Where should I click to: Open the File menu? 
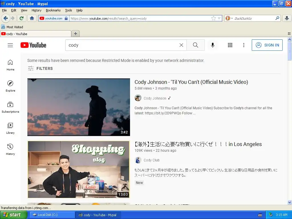4,10
